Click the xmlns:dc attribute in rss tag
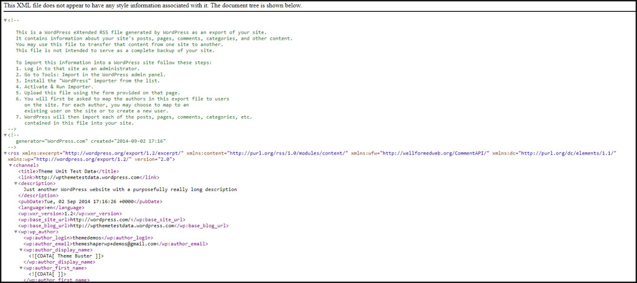Viewport: 637px width, 283px height. (x=555, y=153)
